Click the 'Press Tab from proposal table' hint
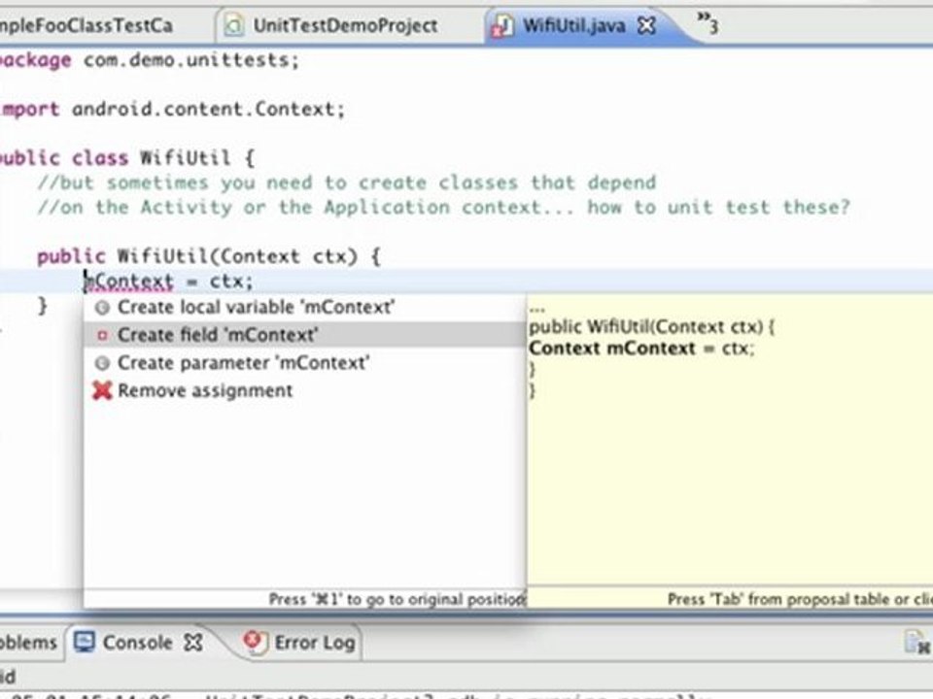Screen dimensions: 933x699 [x=800, y=599]
